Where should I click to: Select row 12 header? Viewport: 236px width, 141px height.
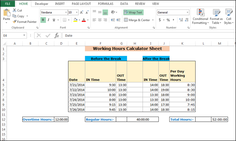tap(3, 120)
